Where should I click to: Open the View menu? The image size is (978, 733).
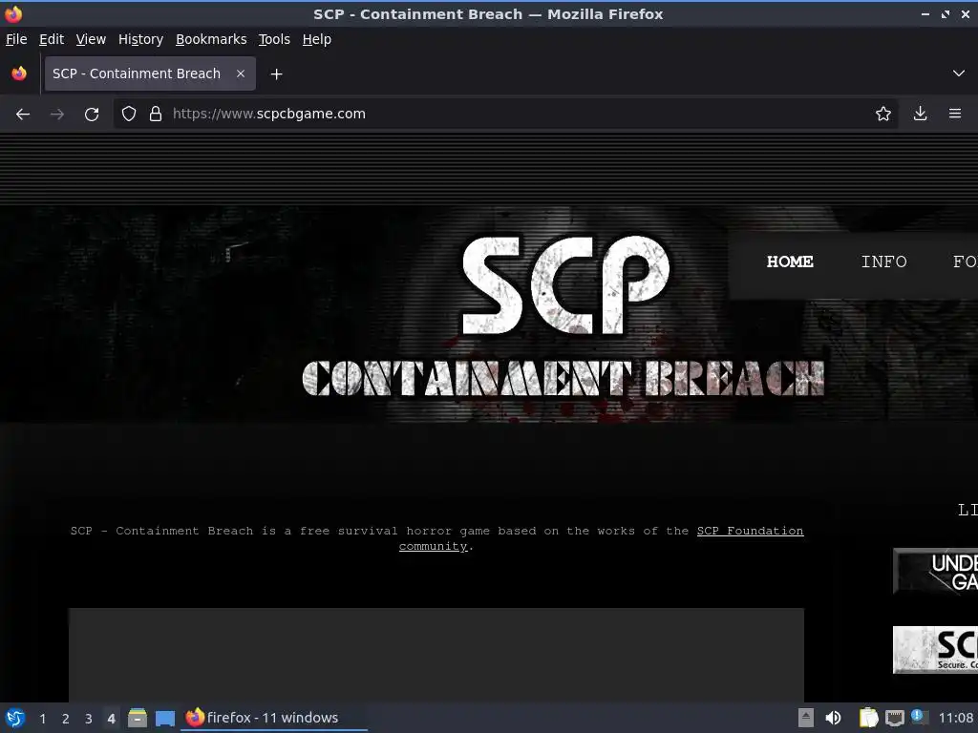point(91,39)
